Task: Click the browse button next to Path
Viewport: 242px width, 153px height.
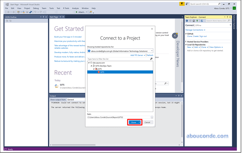Action: (152, 117)
